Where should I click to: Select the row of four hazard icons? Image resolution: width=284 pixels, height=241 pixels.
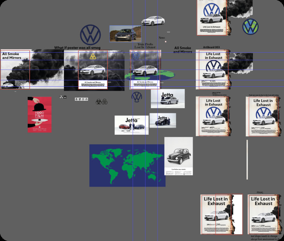click(82, 99)
